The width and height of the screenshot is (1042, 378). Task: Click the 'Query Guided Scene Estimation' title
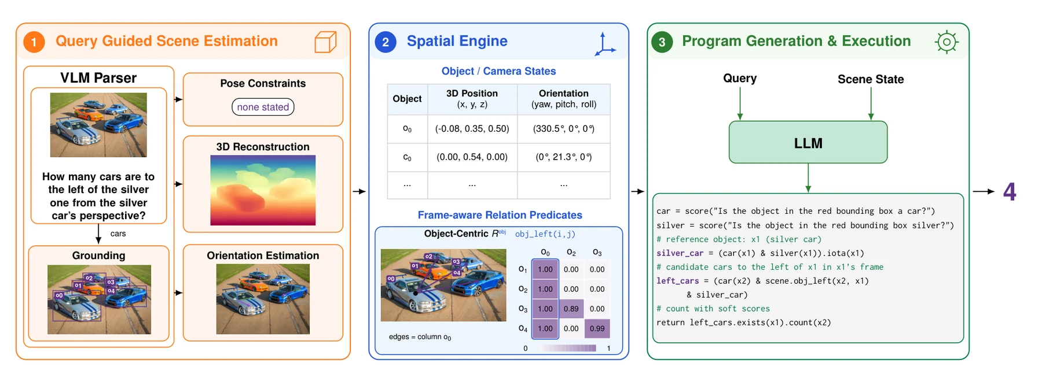click(167, 41)
